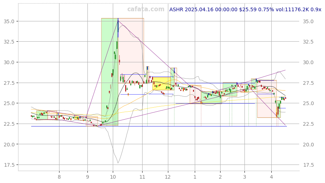This screenshot has height=183, width=325.
Task: Click month label 11 on the time axis
Action: (x=142, y=177)
